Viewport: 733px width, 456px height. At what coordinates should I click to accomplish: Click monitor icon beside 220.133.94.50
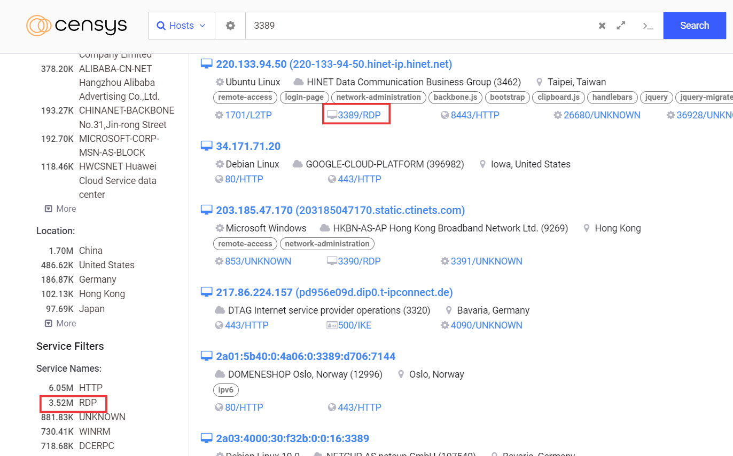click(207, 65)
